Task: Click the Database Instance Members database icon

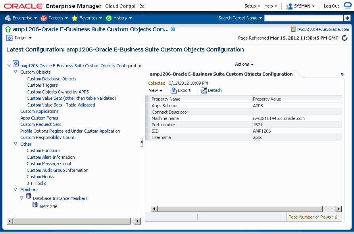Action: coord(29,196)
